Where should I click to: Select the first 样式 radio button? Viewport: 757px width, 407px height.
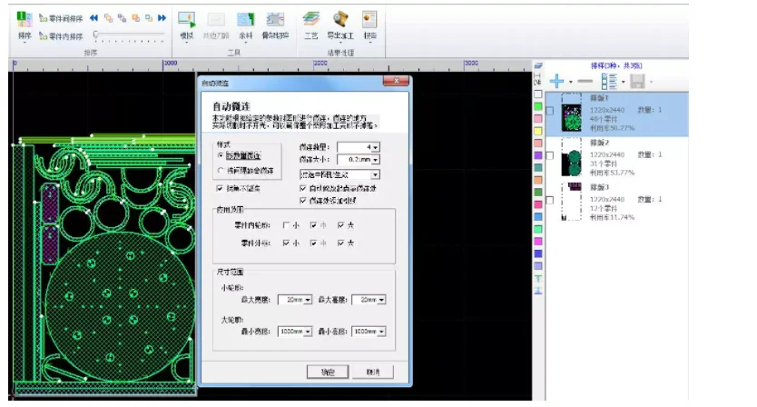221,156
